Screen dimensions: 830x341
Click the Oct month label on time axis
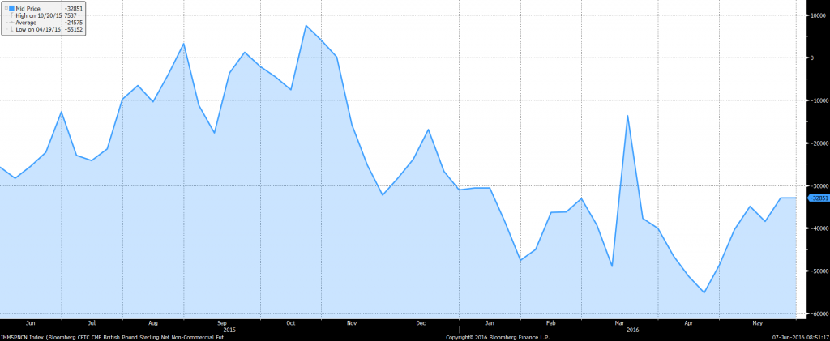click(290, 322)
